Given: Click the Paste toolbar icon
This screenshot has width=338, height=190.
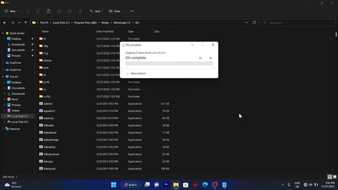Looking at the screenshot, I should coord(49,11).
